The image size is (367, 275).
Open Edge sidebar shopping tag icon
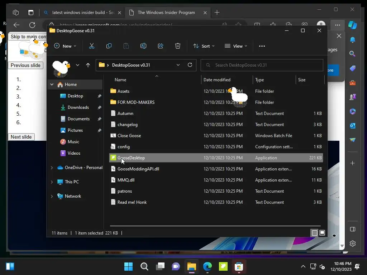point(353,68)
